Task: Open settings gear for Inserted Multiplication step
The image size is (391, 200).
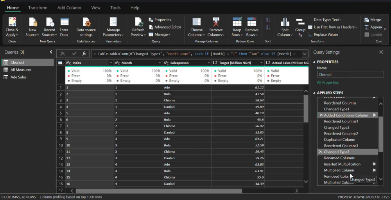Action: pos(374,164)
